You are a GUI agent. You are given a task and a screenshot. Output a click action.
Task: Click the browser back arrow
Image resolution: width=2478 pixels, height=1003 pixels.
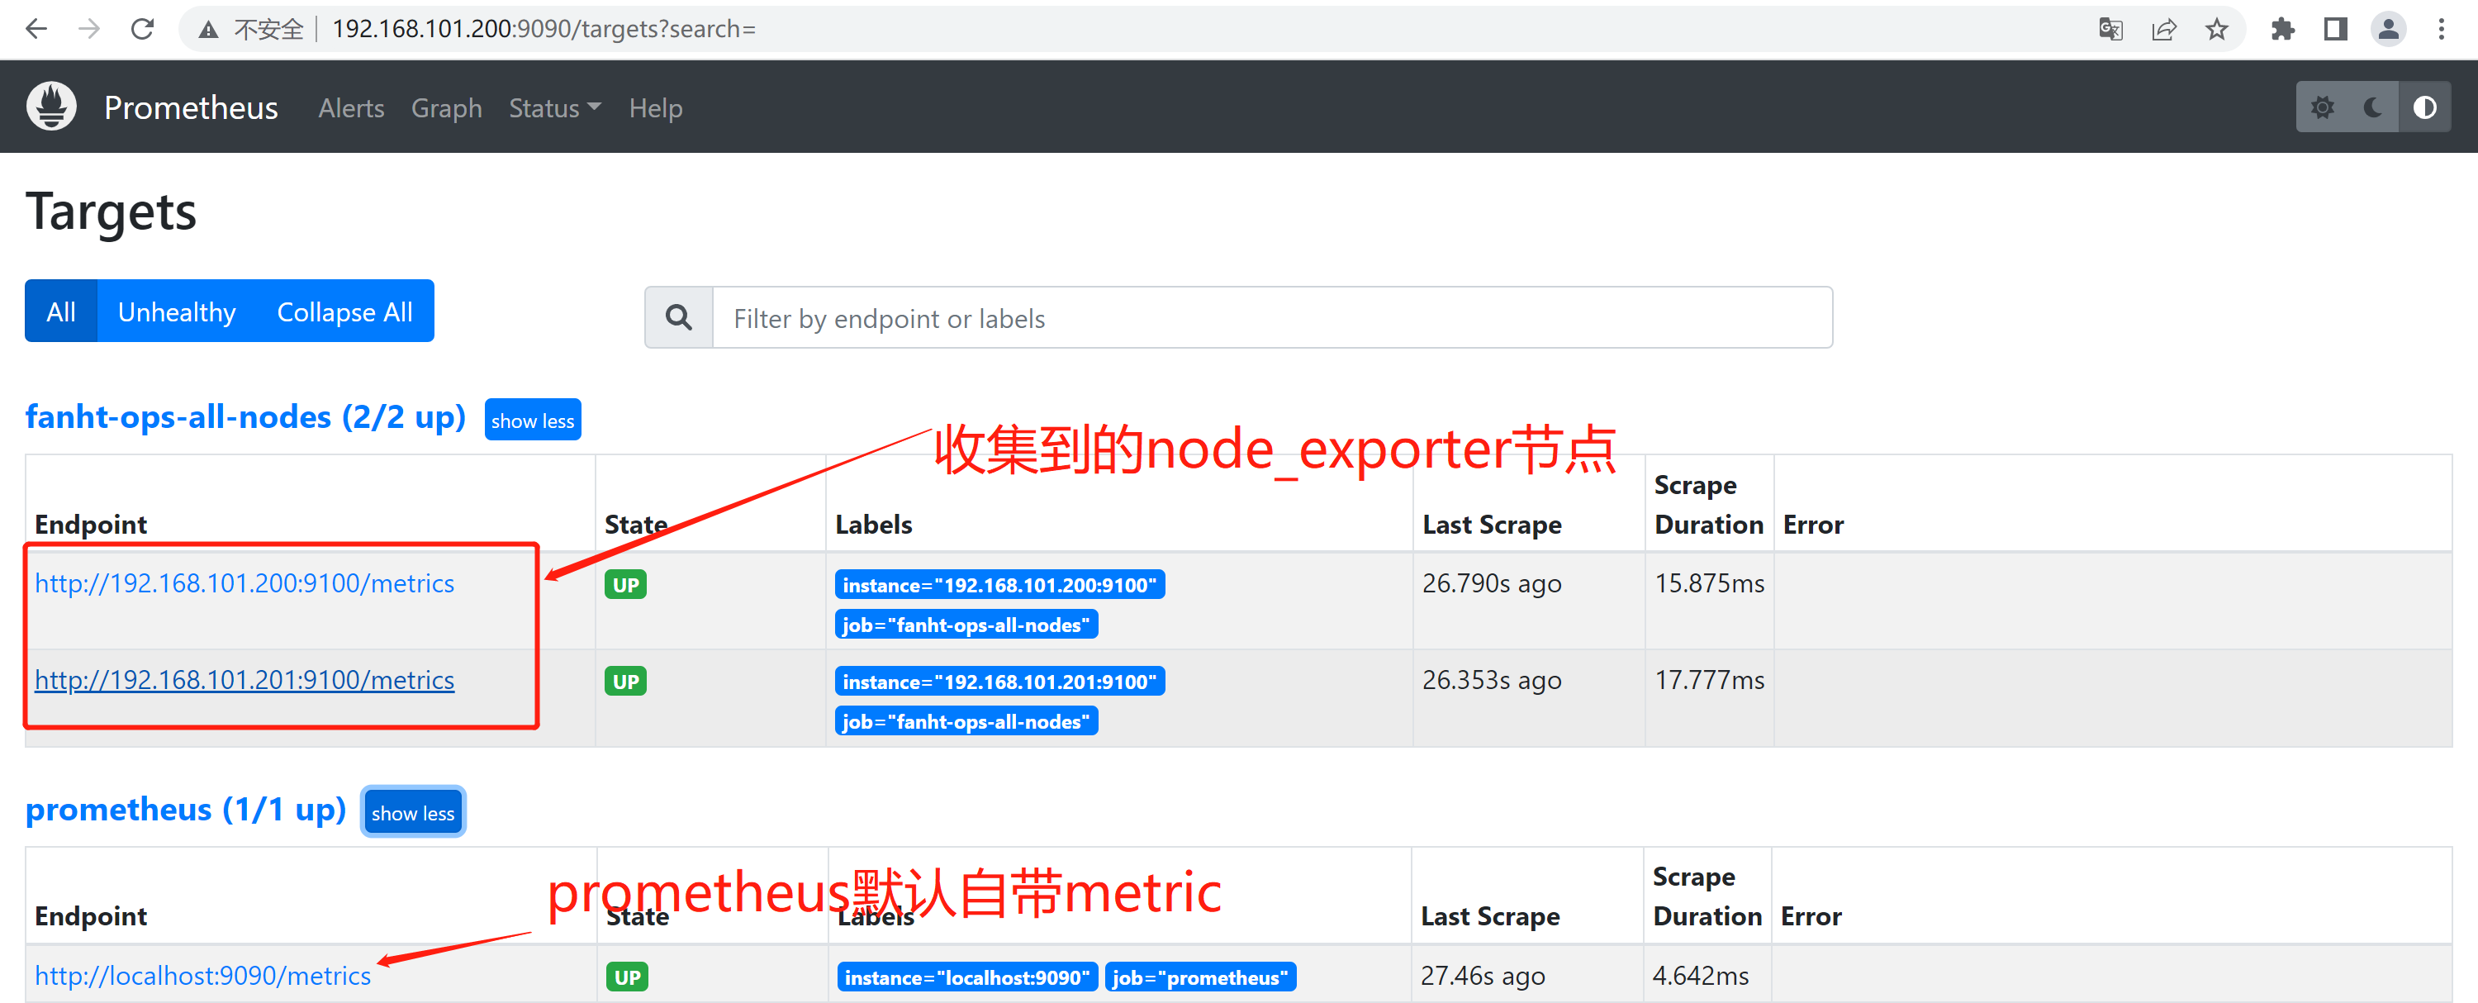click(36, 29)
